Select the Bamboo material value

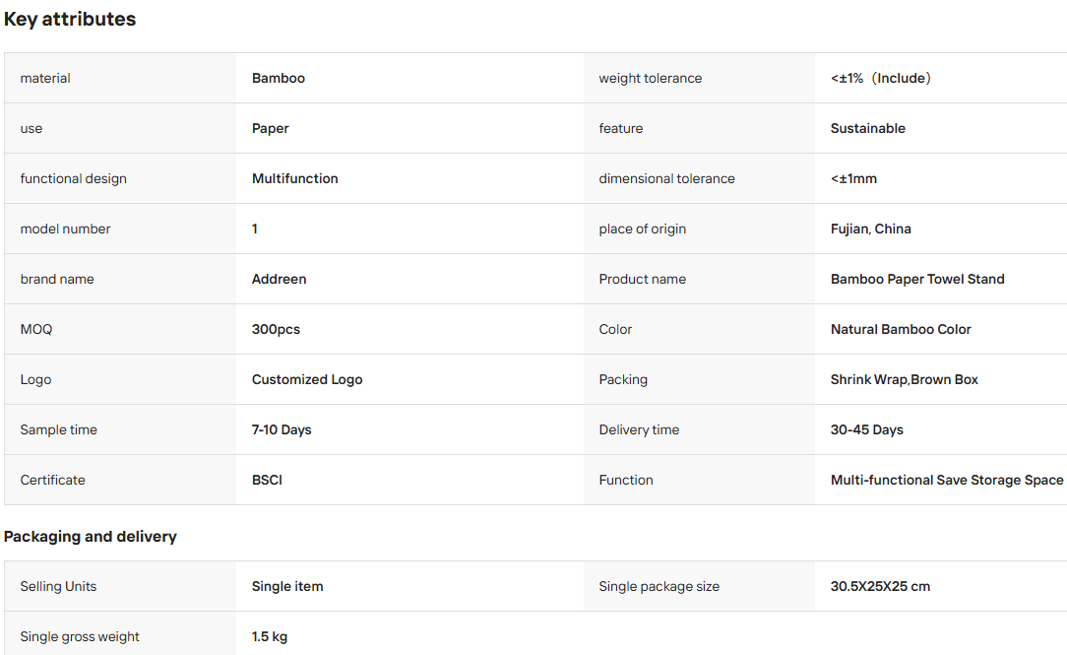pyautogui.click(x=279, y=78)
